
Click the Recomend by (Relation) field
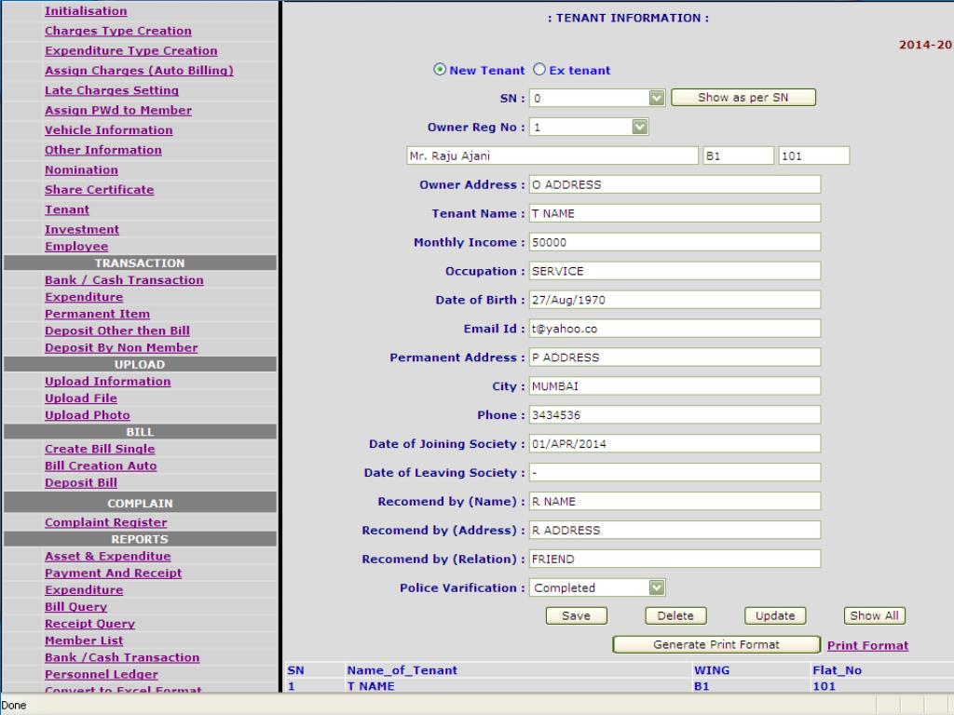pos(675,559)
